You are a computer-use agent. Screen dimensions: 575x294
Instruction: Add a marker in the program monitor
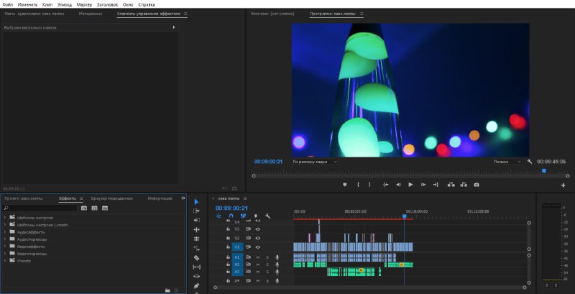[x=344, y=185]
